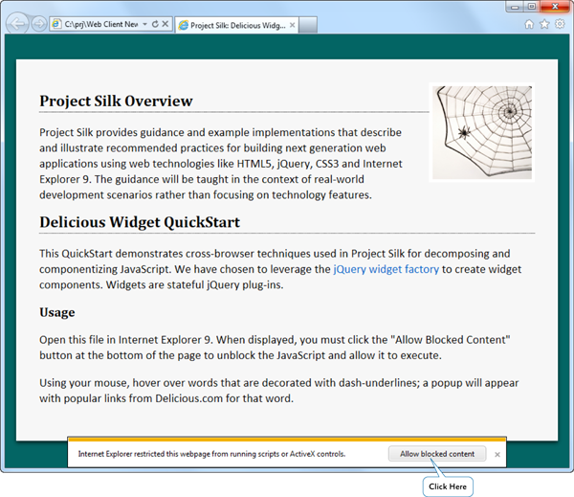Maximize the Internet Explorer window

click(x=532, y=7)
